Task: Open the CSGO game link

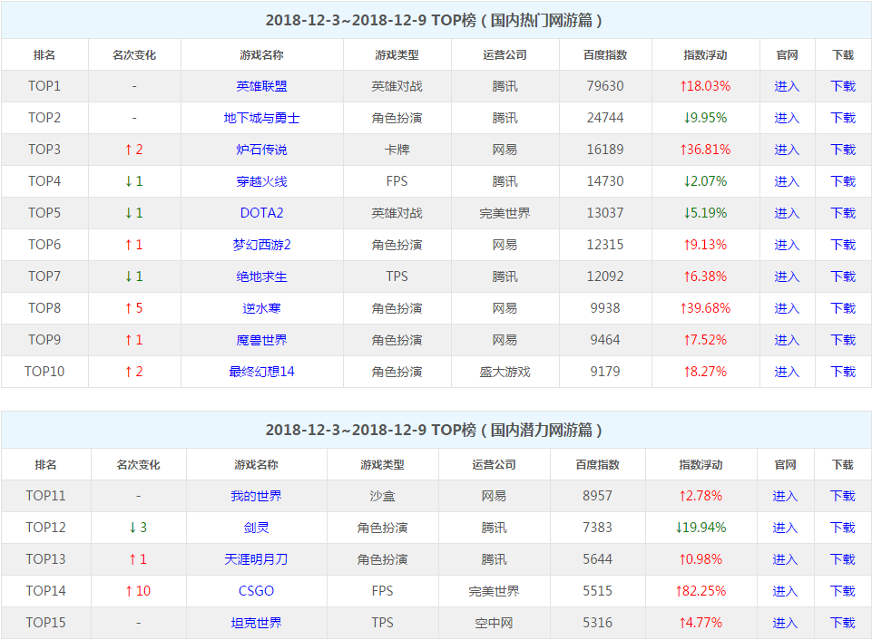Action: pyautogui.click(x=256, y=590)
